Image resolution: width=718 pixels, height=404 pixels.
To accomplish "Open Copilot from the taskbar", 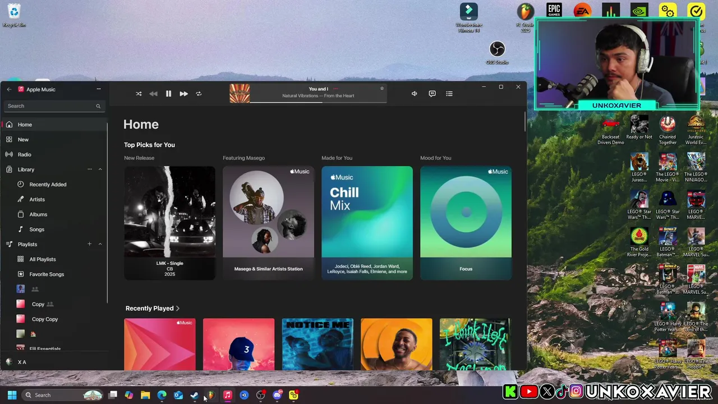I will [129, 395].
